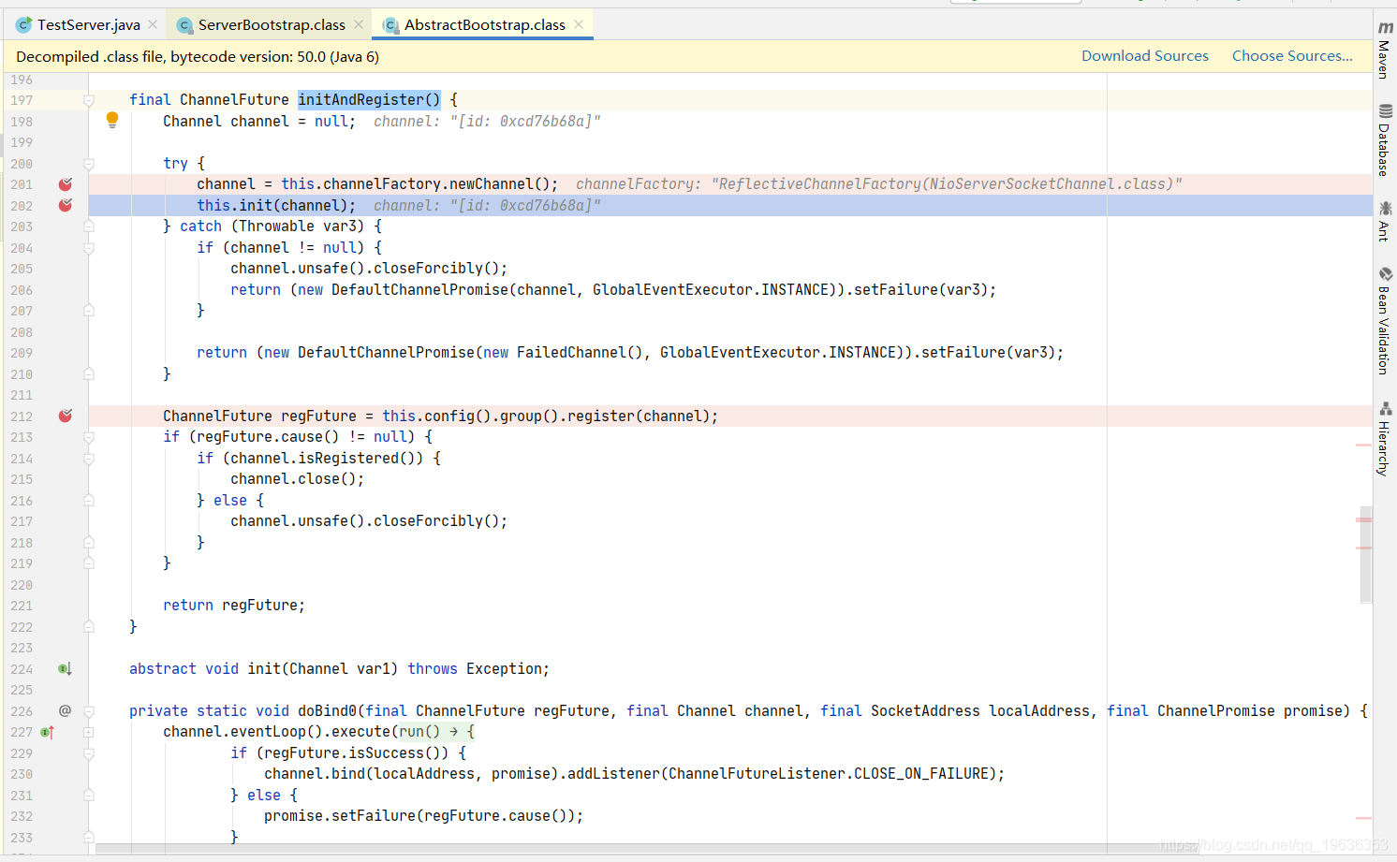1397x862 pixels.
Task: Expand the lambda fold on line 227
Action: point(89,732)
